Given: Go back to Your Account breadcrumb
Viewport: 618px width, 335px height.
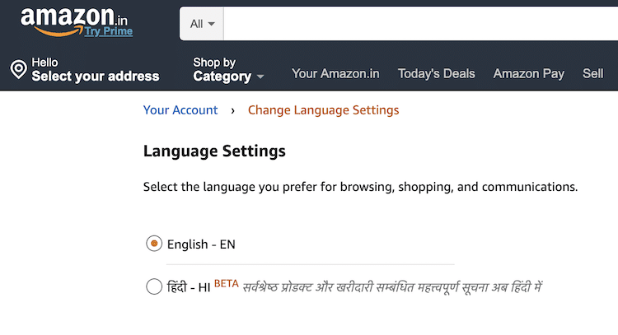Looking at the screenshot, I should (x=180, y=109).
